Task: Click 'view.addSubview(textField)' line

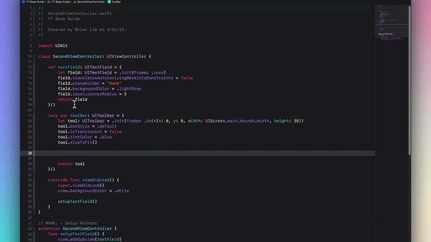Action: 90,239
